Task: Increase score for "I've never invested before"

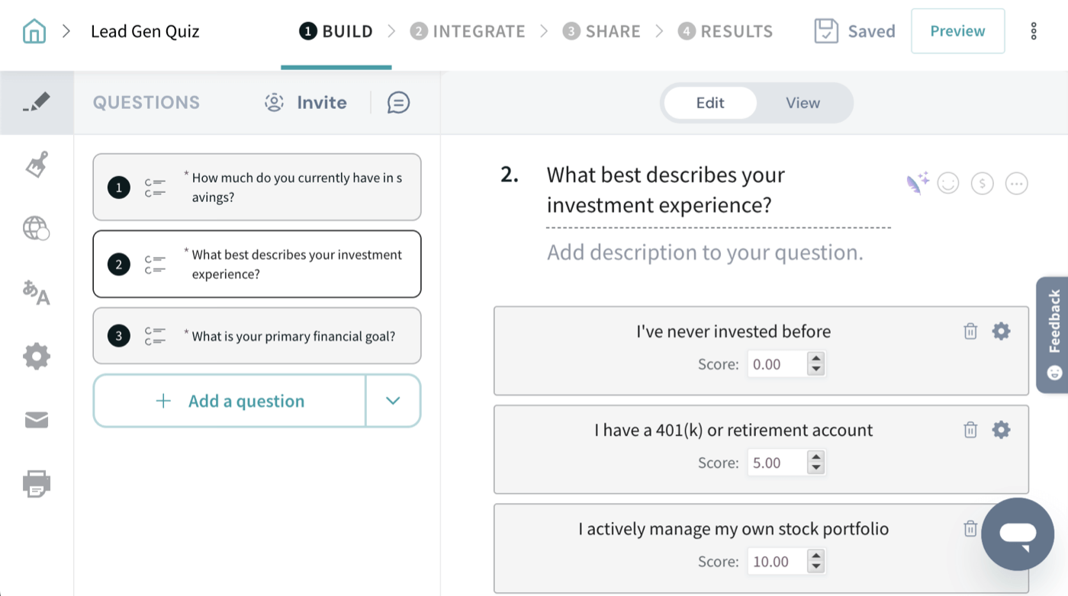Action: 816,359
